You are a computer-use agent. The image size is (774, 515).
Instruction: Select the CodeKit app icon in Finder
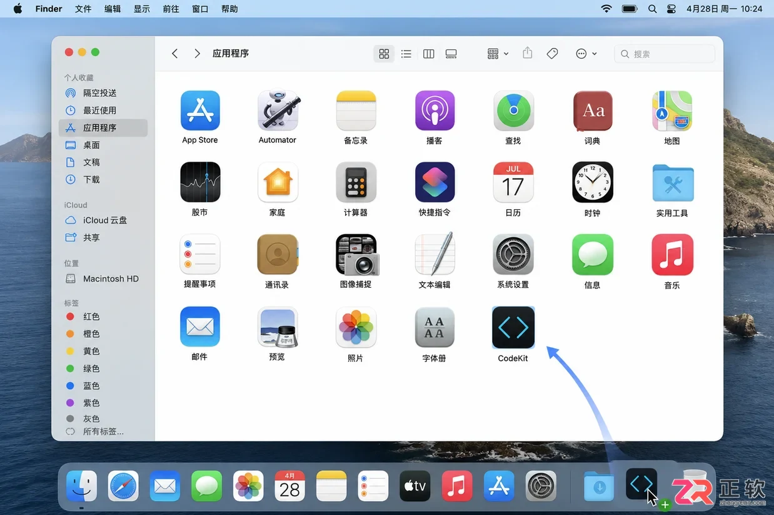(513, 326)
